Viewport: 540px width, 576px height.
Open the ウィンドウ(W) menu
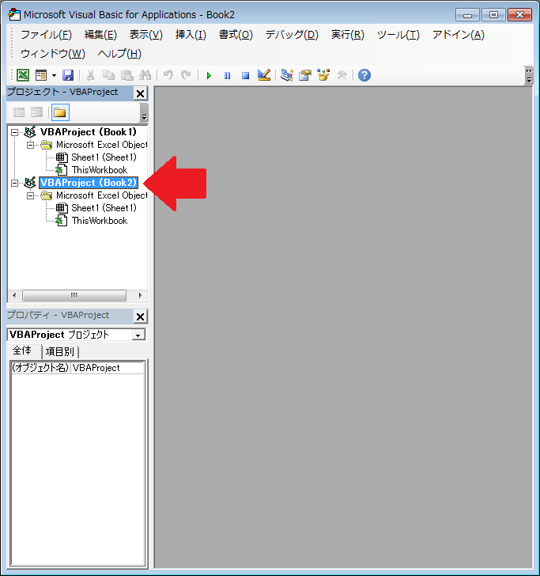[53, 54]
